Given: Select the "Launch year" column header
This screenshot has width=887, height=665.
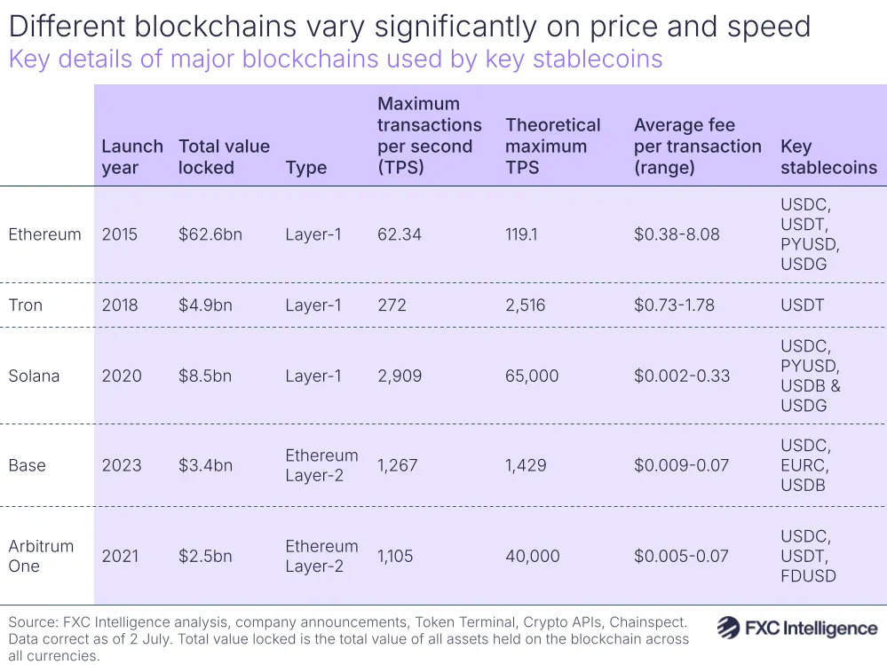Looking at the screenshot, I should click(132, 157).
